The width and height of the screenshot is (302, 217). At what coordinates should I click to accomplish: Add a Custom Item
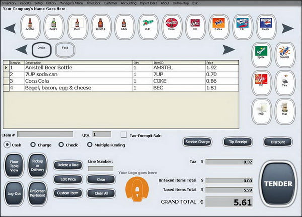click(68, 193)
